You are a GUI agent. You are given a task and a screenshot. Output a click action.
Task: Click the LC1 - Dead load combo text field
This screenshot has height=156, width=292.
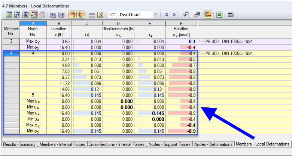click(x=130, y=15)
